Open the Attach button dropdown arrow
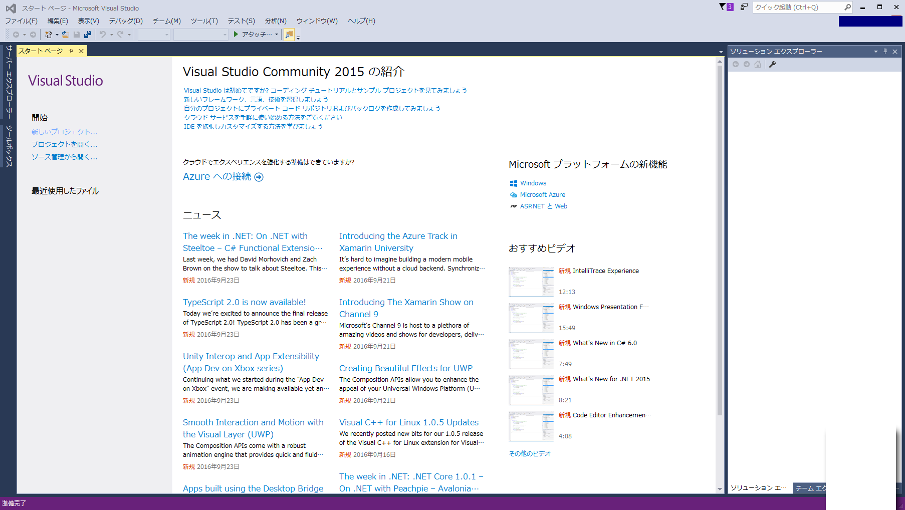The height and width of the screenshot is (510, 905). (276, 35)
